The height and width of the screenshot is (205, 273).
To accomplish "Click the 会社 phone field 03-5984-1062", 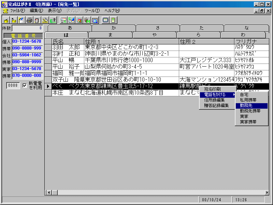I will (27, 55).
